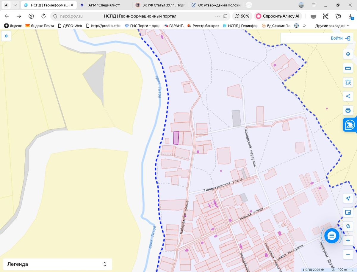Locate my position with arrow icon

pos(348,198)
